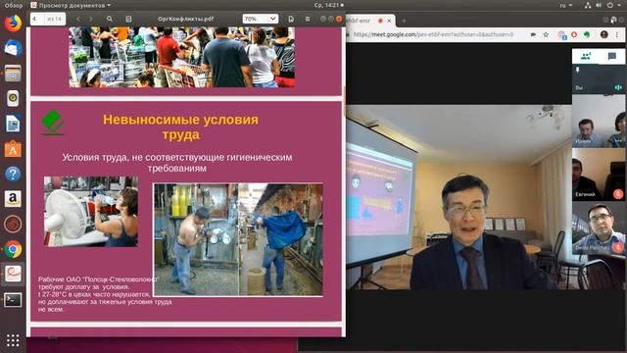Toggle the pin icon on your tile
The image size is (627, 353).
point(577,70)
